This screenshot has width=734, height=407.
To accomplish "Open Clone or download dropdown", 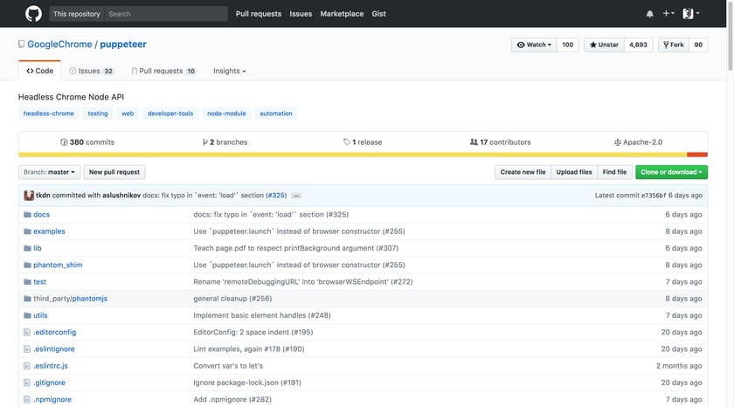I will pyautogui.click(x=671, y=172).
